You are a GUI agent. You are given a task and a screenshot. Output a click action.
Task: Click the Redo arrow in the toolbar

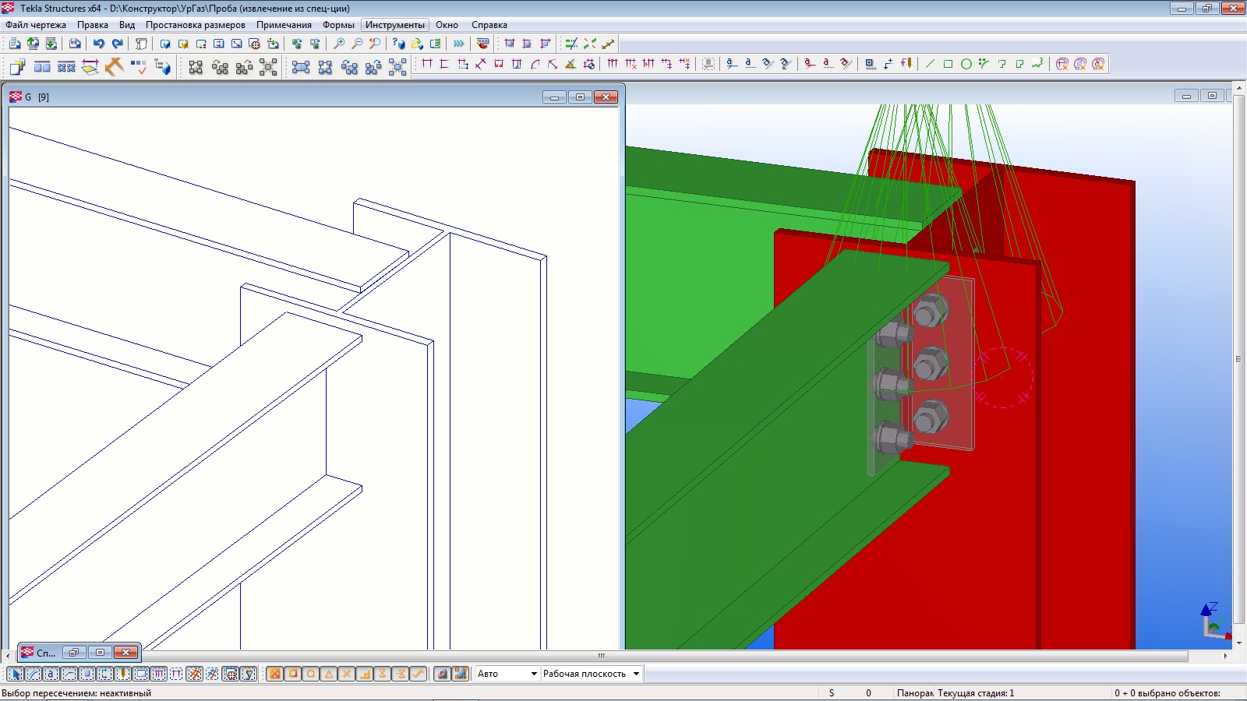tap(117, 44)
